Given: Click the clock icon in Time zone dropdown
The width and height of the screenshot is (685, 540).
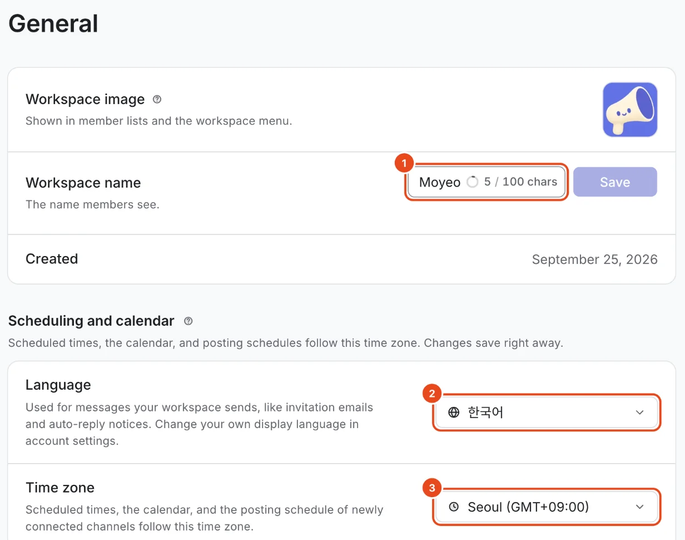Looking at the screenshot, I should (x=454, y=507).
